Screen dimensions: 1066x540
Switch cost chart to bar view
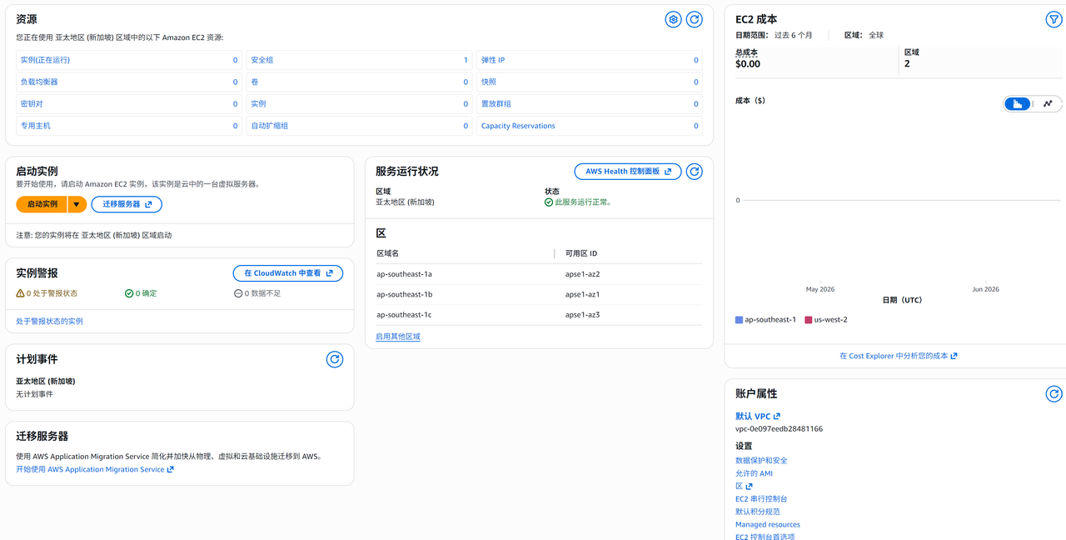coord(1018,103)
